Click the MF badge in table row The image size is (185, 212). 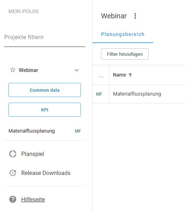(99, 94)
